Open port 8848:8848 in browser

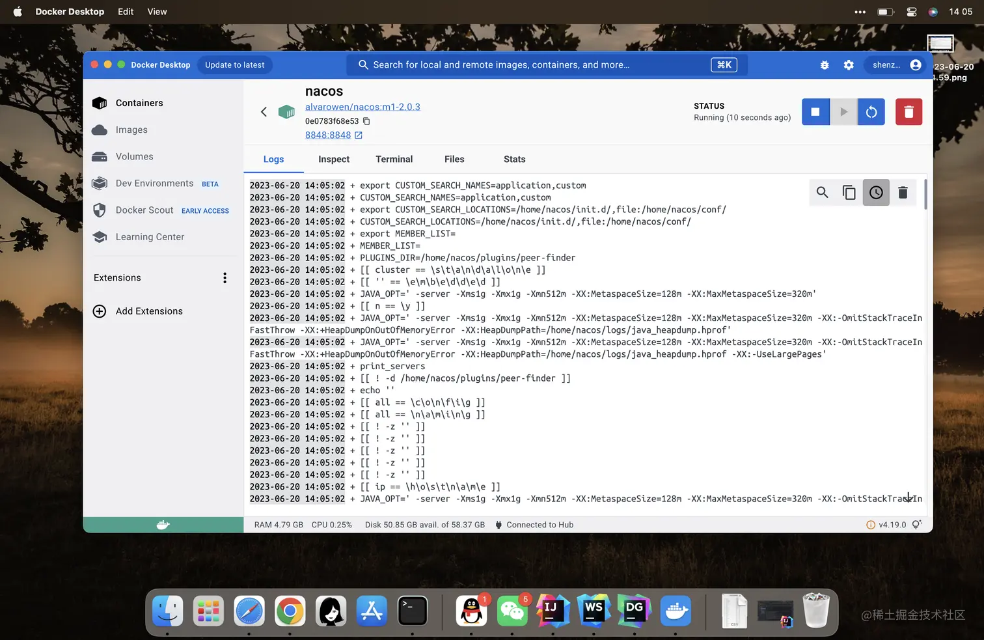click(x=333, y=135)
